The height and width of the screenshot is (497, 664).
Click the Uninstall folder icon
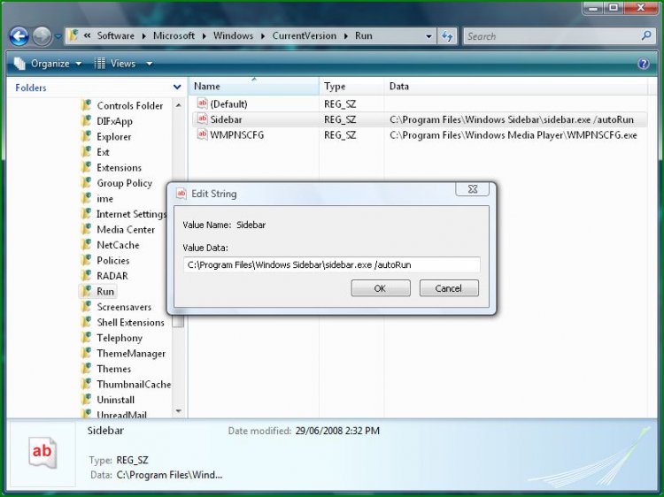tap(86, 400)
